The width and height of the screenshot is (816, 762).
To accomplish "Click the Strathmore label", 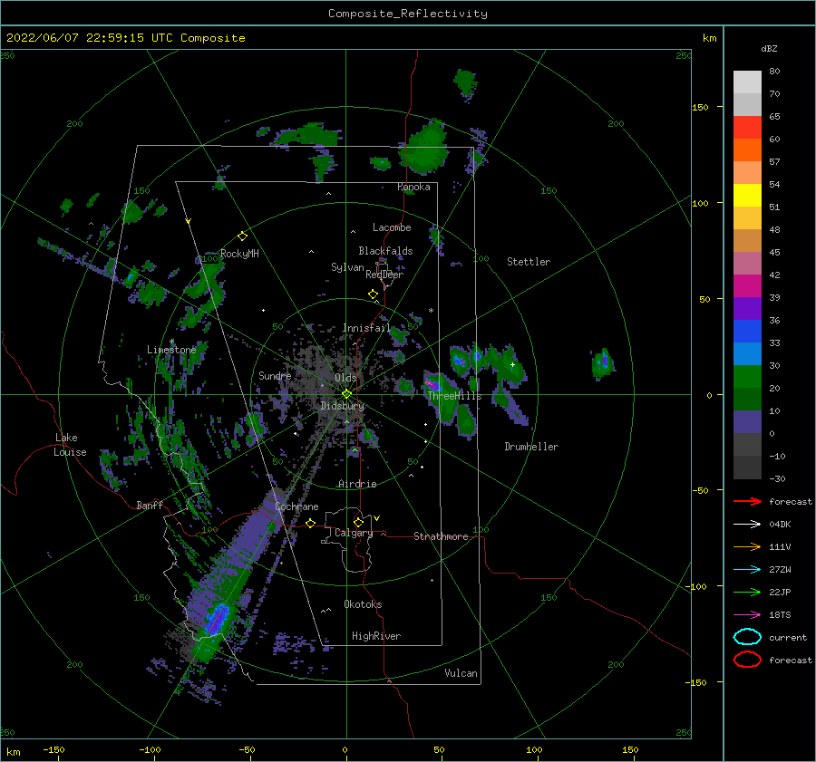I will (x=441, y=536).
